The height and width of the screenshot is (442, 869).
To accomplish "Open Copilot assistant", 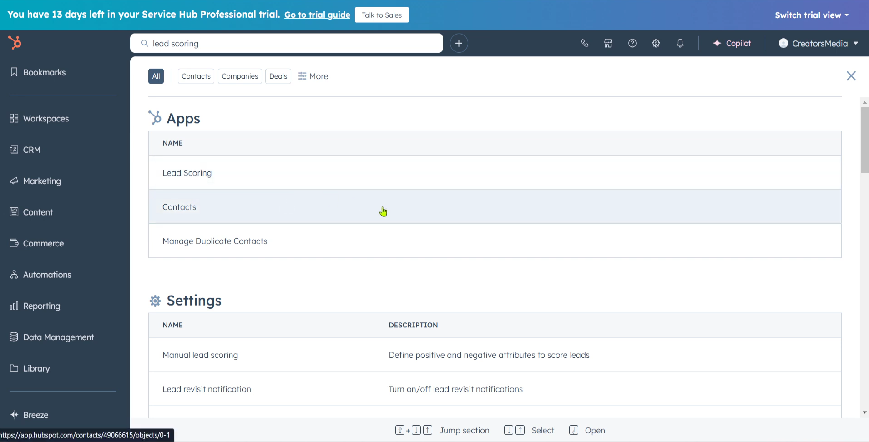I will coord(732,43).
